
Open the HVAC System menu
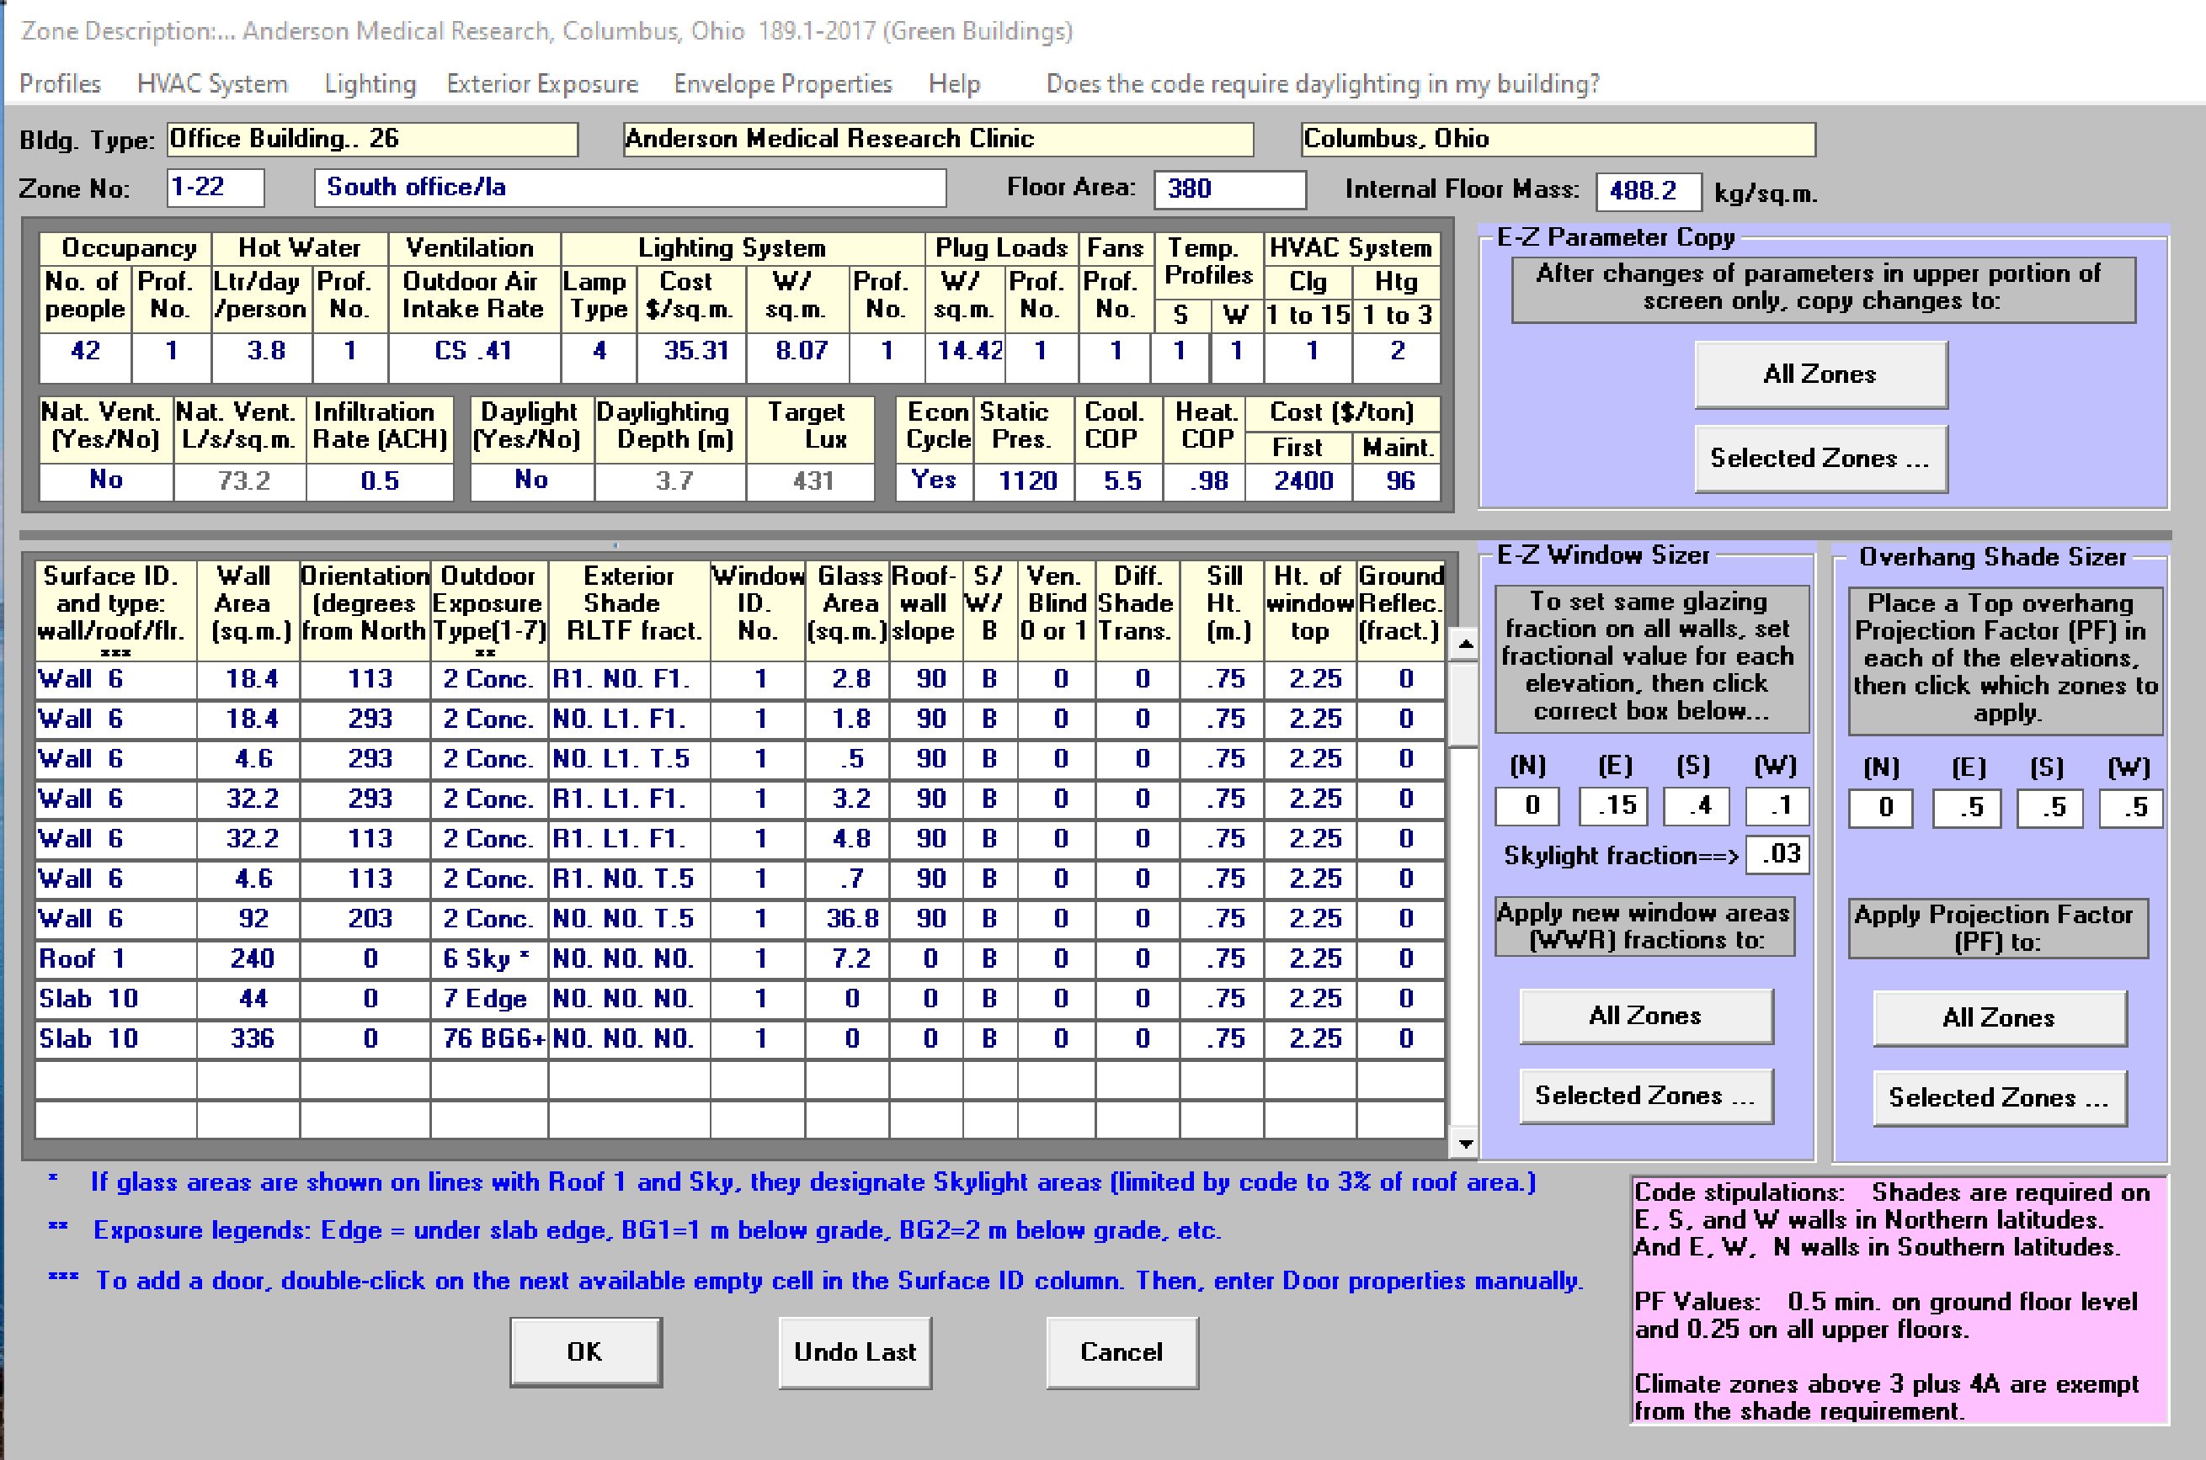pos(212,84)
